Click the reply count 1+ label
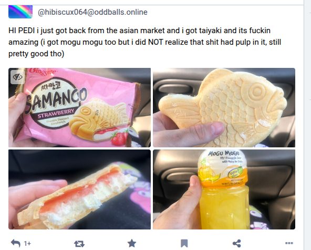 [x=27, y=244]
